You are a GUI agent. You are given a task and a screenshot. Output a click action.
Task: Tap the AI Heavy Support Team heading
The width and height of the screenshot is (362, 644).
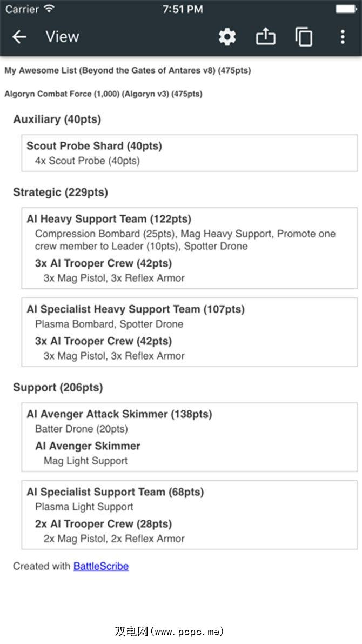tap(109, 219)
